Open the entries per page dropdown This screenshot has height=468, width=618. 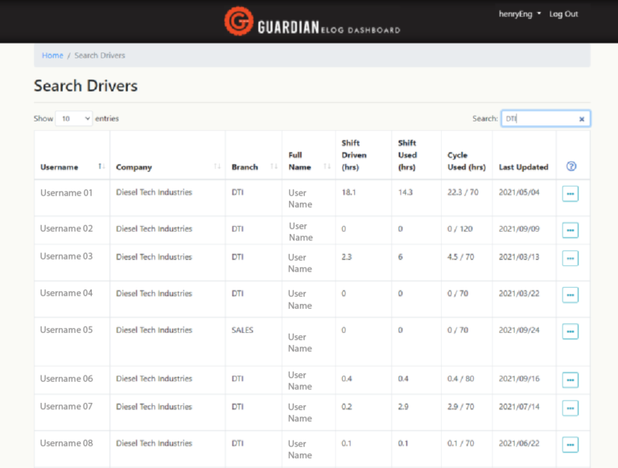click(x=74, y=119)
